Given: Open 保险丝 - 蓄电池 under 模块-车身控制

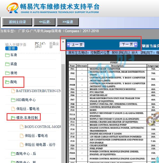Looking at the screenshot, I should coord(36,136).
